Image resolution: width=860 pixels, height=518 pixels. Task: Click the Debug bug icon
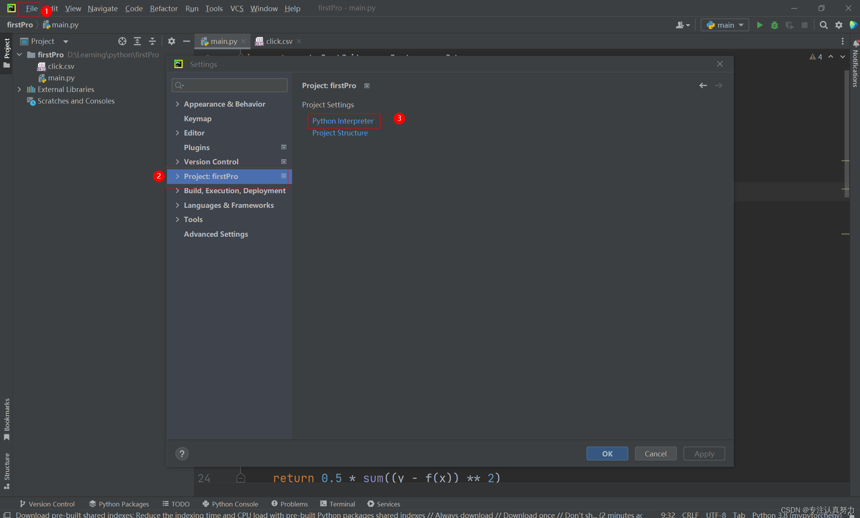point(774,25)
